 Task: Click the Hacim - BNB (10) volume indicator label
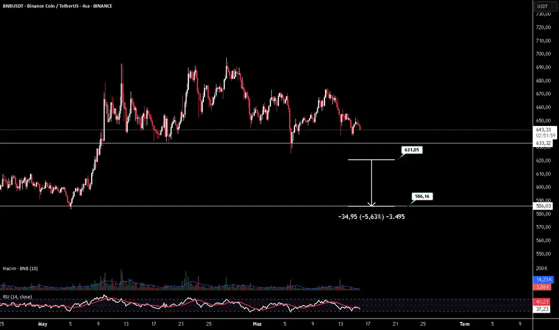20,268
